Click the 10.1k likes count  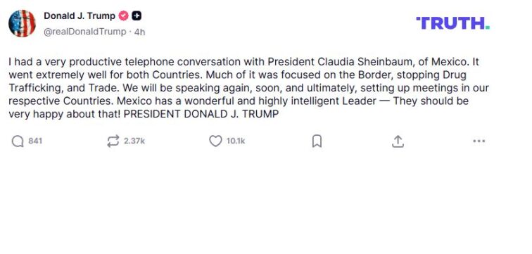(236, 141)
